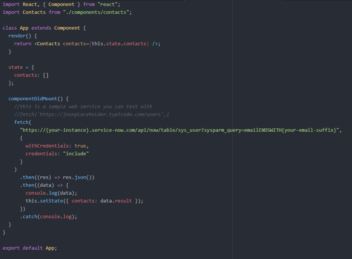Click console.log(data); statement
352x259 pixels.
click(x=51, y=193)
